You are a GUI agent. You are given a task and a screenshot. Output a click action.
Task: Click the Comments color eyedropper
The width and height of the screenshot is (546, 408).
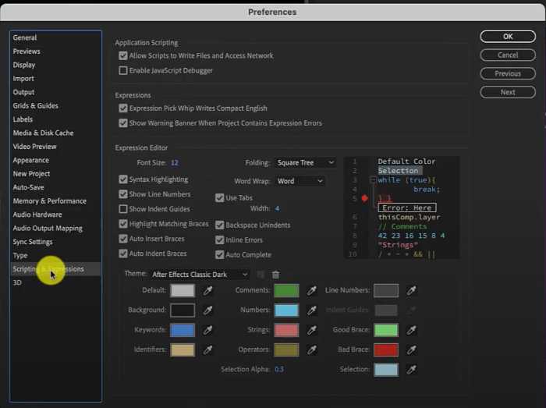pyautogui.click(x=312, y=290)
